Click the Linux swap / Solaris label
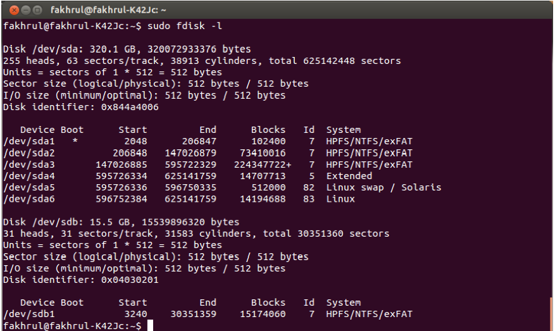555x331 pixels. (384, 187)
